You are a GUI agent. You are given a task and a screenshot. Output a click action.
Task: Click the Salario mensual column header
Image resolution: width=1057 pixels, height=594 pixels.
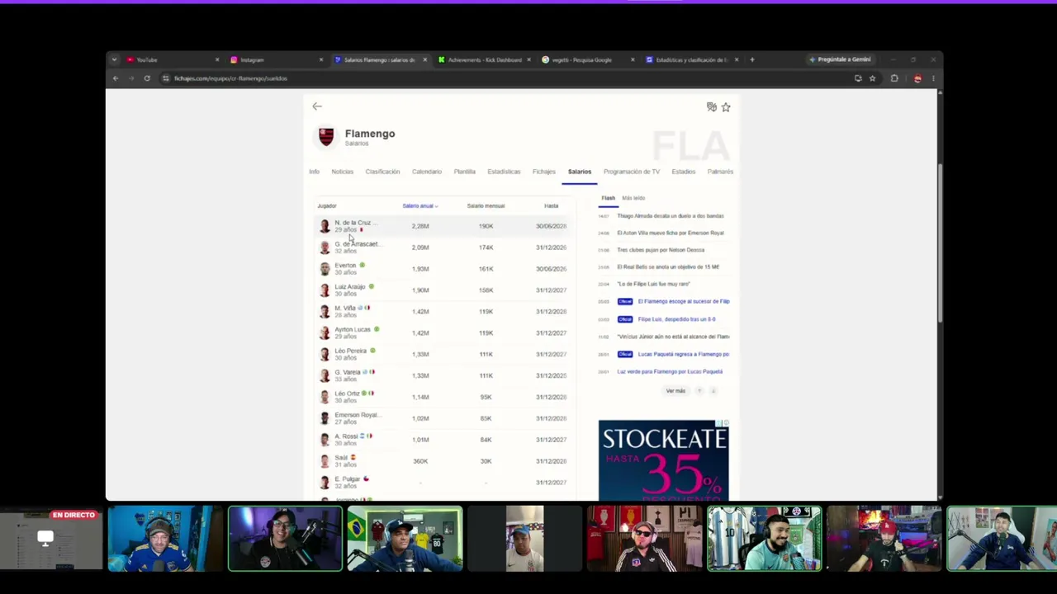[486, 206]
